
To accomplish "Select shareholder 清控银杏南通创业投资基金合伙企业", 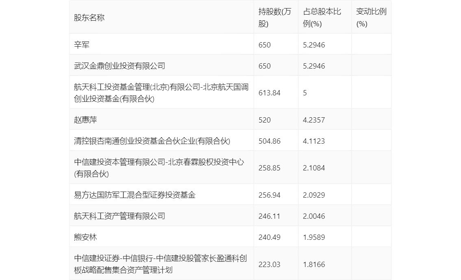I will (x=152, y=141).
